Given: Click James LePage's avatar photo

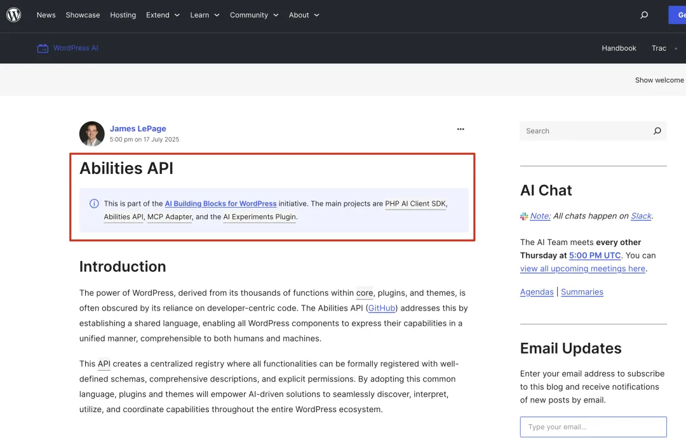Looking at the screenshot, I should [91, 134].
